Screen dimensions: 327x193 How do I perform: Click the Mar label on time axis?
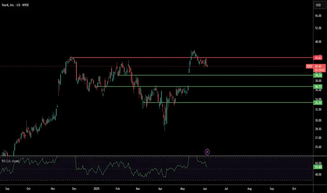tap(138, 189)
